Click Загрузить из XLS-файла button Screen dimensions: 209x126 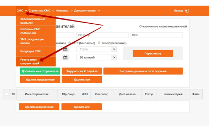click(x=82, y=71)
